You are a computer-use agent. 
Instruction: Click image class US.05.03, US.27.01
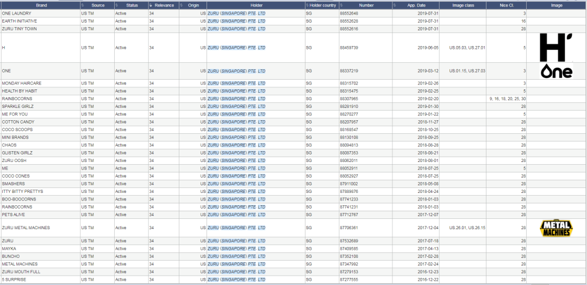tap(467, 48)
